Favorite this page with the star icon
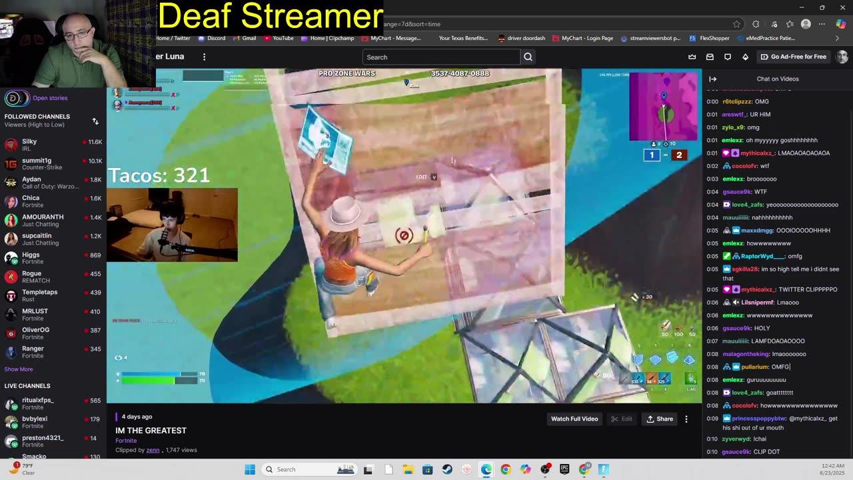The width and height of the screenshot is (853, 480). [736, 24]
